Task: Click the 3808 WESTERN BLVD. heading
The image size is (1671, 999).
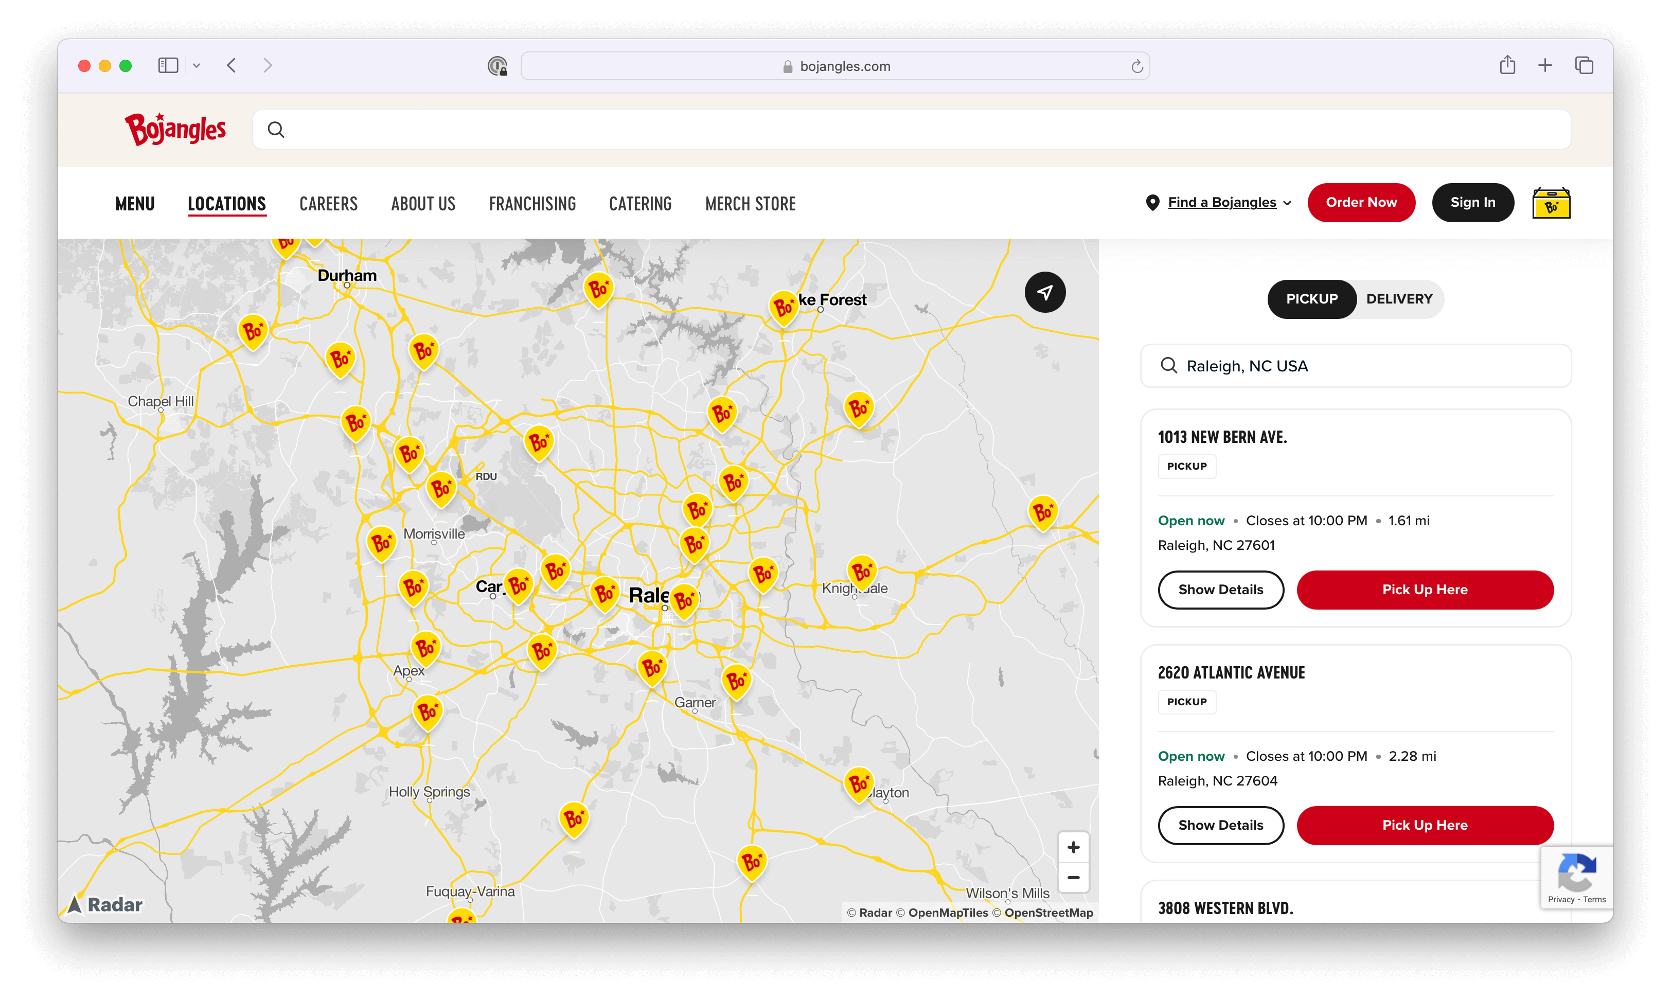Action: click(x=1225, y=909)
